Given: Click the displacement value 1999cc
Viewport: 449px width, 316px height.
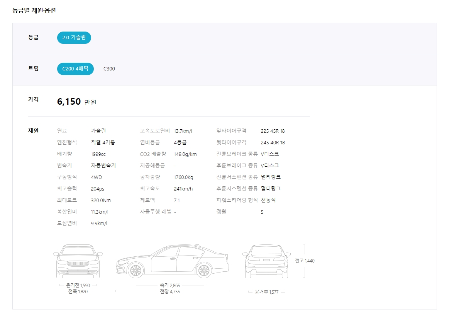Looking at the screenshot, I should tap(98, 154).
